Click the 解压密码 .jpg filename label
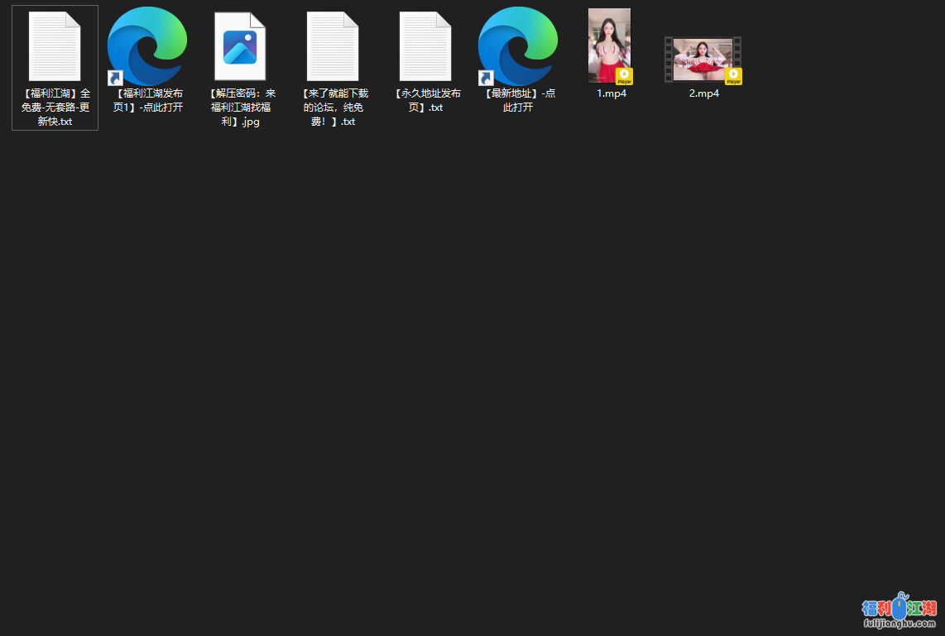This screenshot has width=945, height=636. 240,108
